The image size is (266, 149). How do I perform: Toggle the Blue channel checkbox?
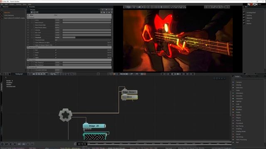click(x=56, y=55)
